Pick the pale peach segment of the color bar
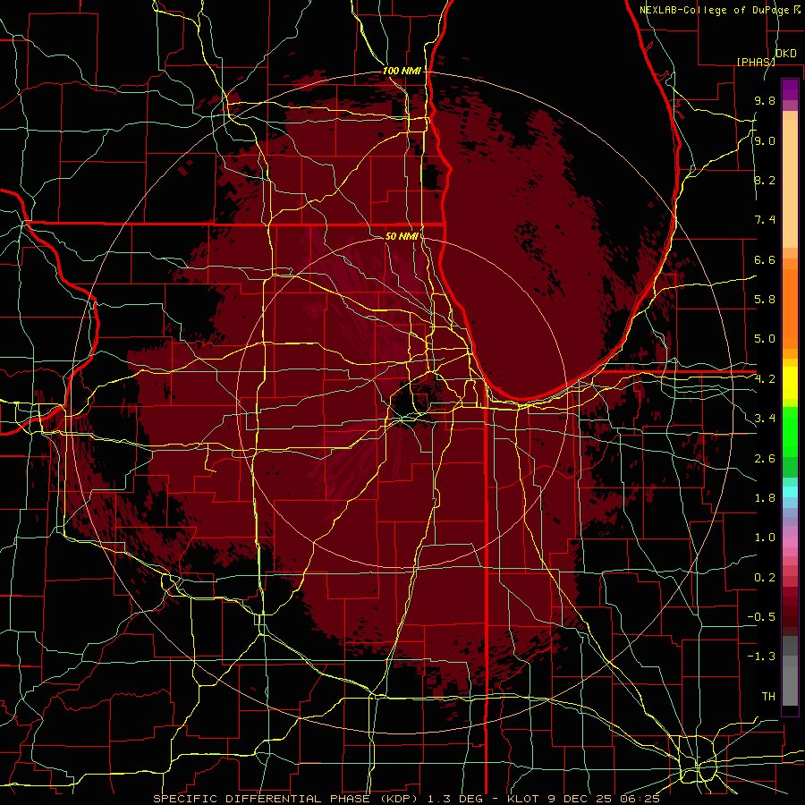The height and width of the screenshot is (805, 805). coord(790,185)
